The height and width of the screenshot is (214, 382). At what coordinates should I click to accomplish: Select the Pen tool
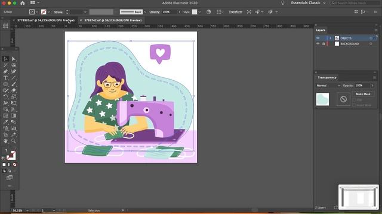(5, 71)
